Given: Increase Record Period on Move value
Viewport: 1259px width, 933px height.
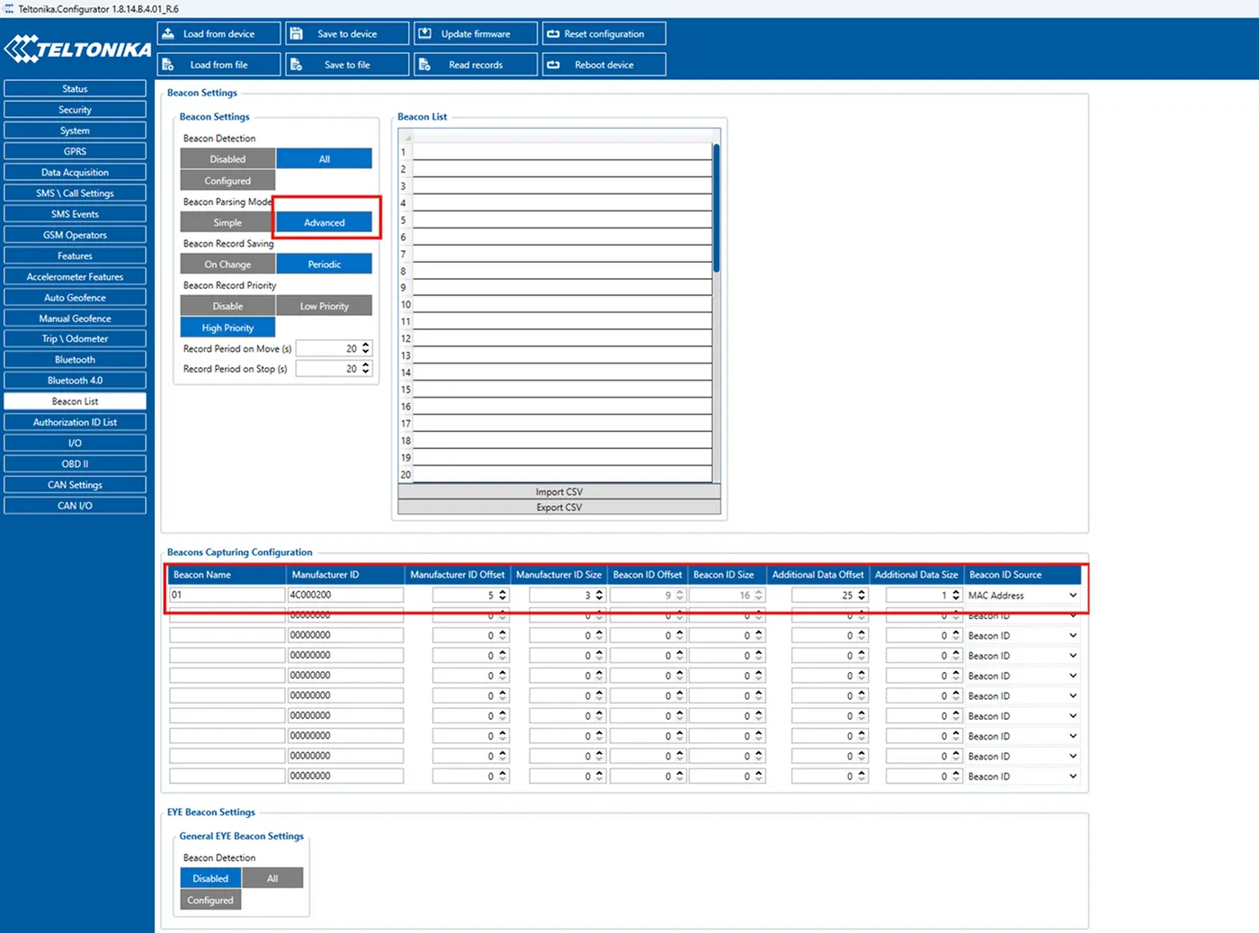Looking at the screenshot, I should [x=365, y=345].
